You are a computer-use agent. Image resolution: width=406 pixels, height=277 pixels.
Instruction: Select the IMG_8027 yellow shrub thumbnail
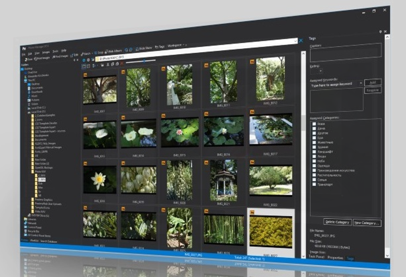pos(271,232)
